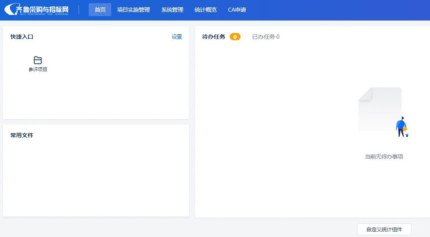Click the orange badge showing 0 pending tasks
Image resolution: width=430 pixels, height=237 pixels.
(235, 36)
